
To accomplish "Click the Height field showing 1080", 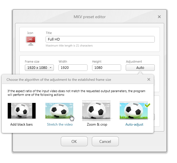I will click(107, 67).
